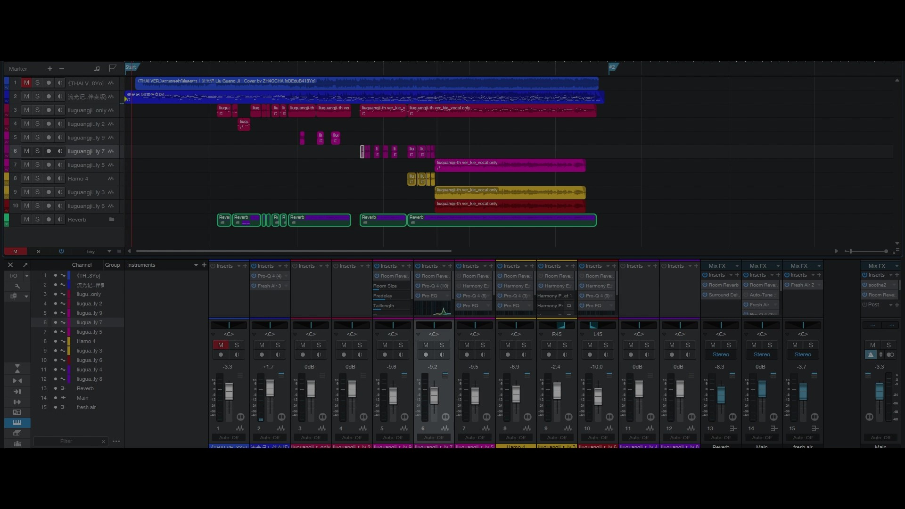This screenshot has height=509, width=905.
Task: Click the soothe2 insert on Main channel
Action: coord(877,285)
